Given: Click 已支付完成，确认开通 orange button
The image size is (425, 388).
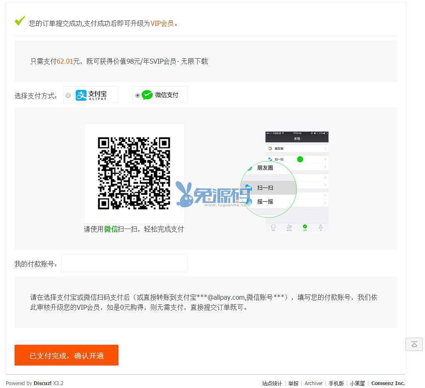Looking at the screenshot, I should coord(67,355).
